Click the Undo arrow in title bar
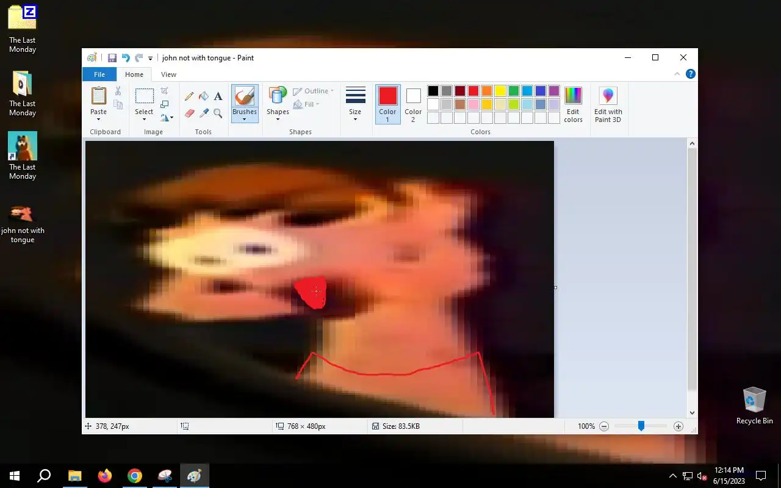The image size is (781, 488). 126,58
